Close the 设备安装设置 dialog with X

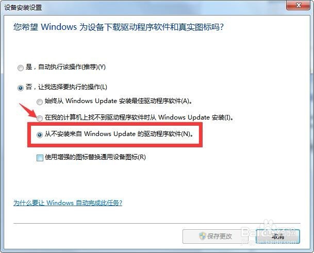299,5
